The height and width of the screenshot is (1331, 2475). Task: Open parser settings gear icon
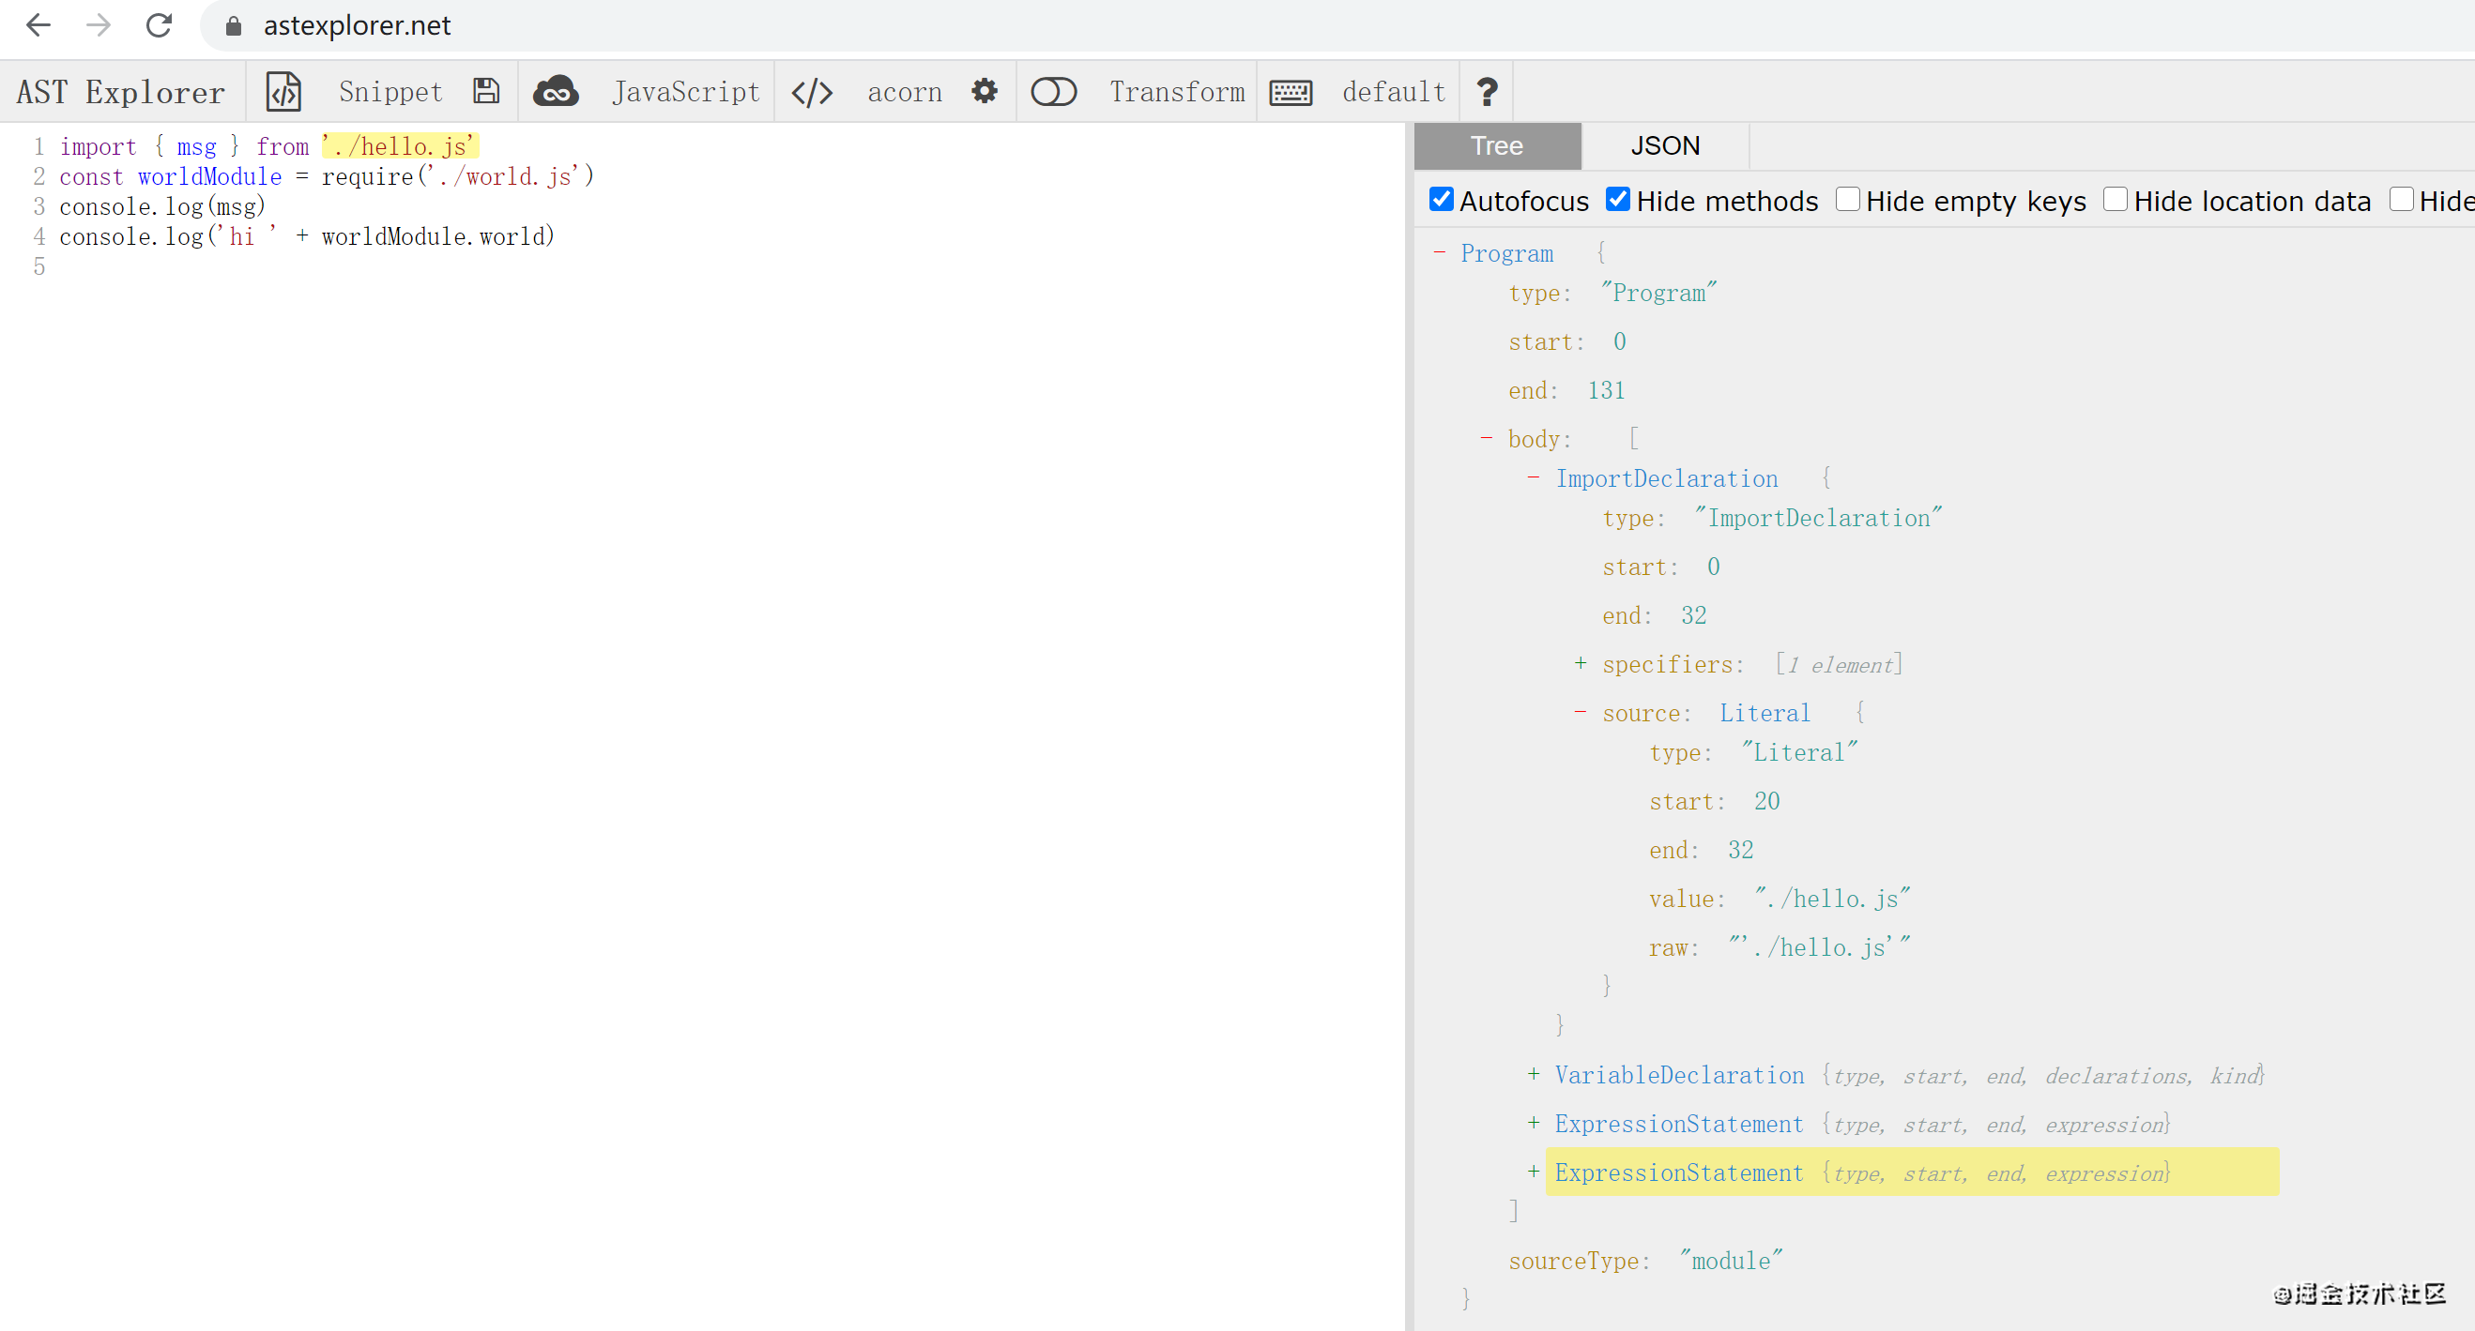click(984, 91)
